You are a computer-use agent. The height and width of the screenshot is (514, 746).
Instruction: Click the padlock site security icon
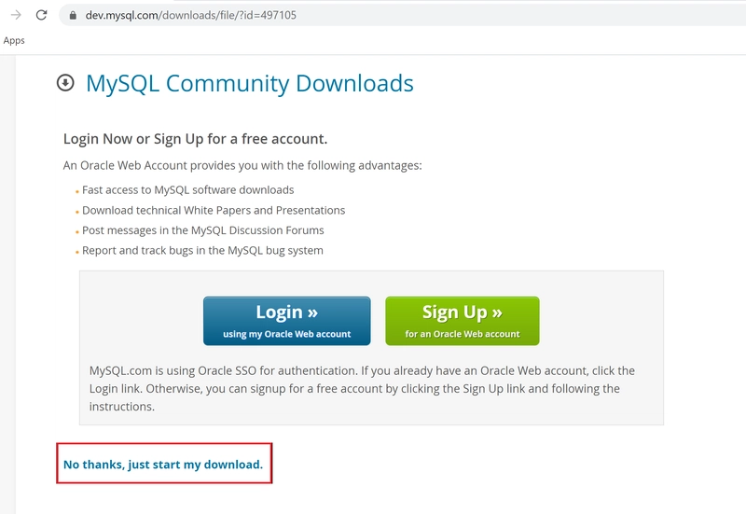(x=73, y=15)
